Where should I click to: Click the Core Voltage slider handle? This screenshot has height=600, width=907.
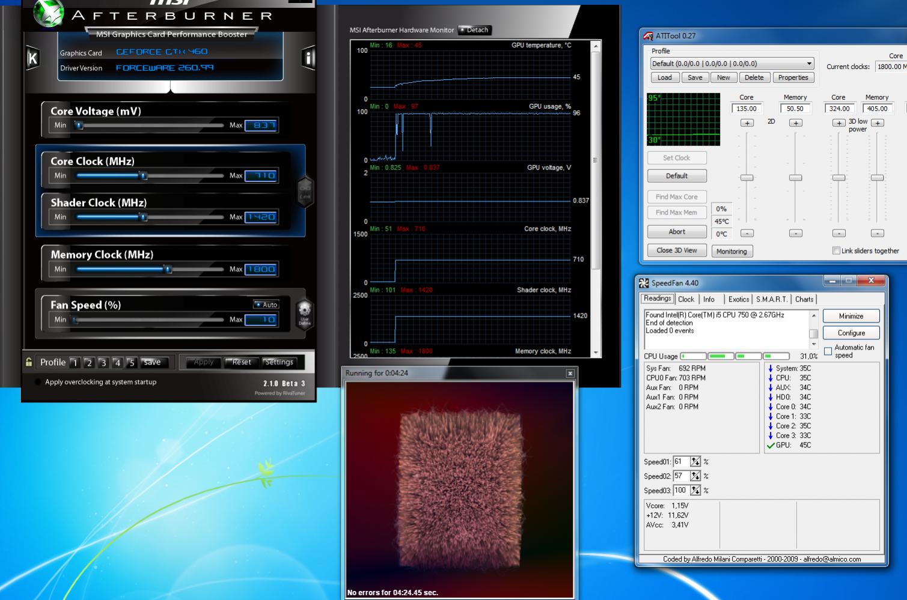(79, 126)
